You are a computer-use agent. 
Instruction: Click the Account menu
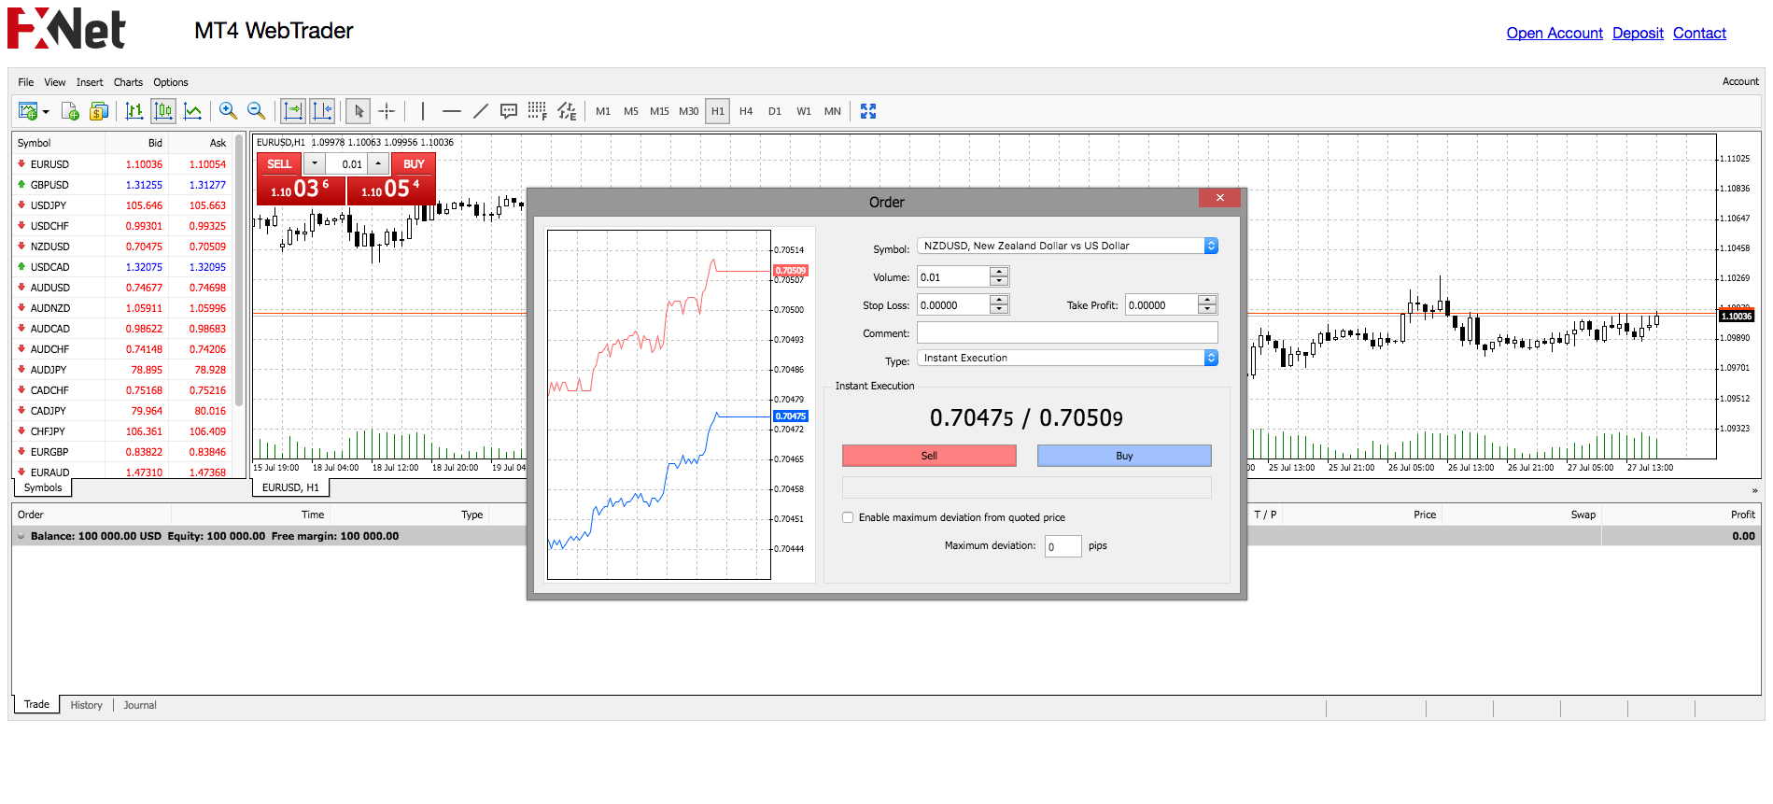[1740, 81]
